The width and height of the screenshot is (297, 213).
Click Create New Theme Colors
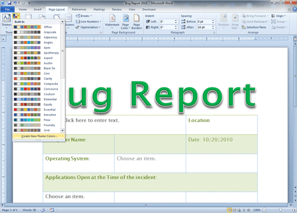(39, 136)
